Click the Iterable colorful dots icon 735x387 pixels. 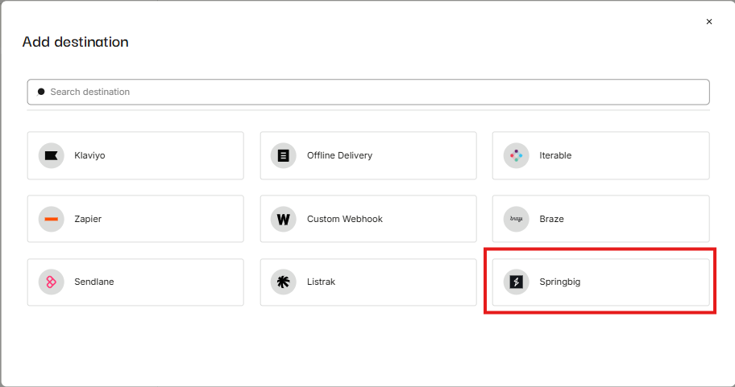pyautogui.click(x=516, y=156)
